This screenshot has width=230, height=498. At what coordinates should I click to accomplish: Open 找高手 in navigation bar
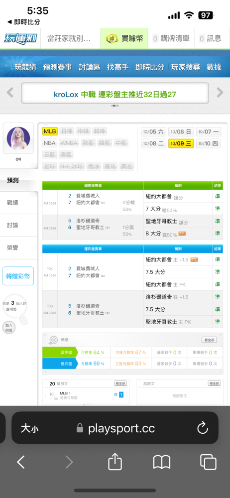117,67
